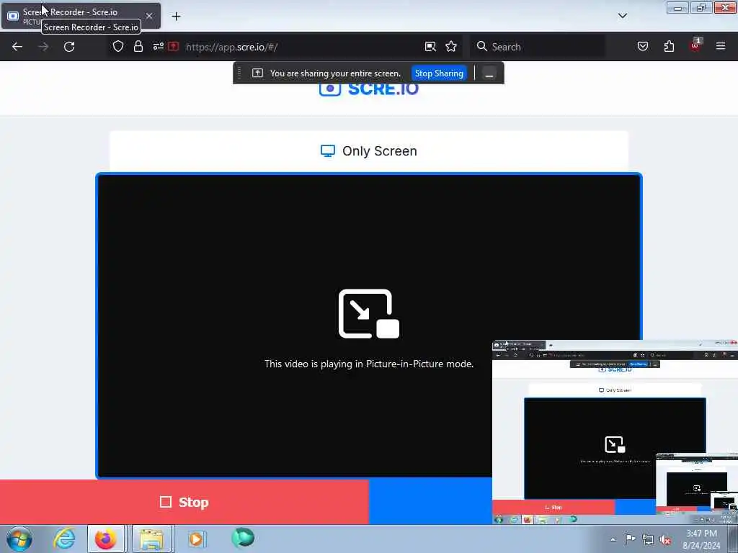This screenshot has width=738, height=553.
Task: Click the screen share icon in sharing bar
Action: 257,73
